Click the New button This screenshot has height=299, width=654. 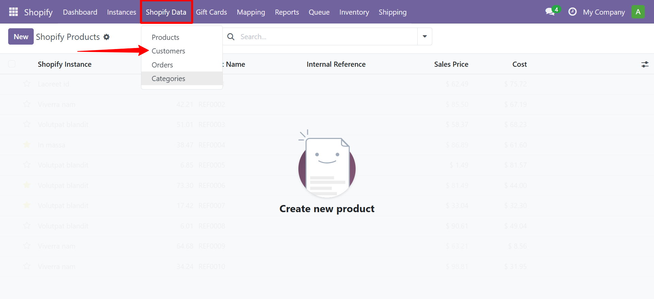[21, 36]
